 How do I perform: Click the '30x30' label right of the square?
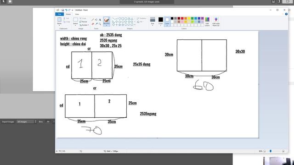click(x=240, y=51)
